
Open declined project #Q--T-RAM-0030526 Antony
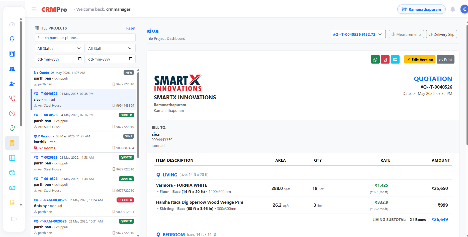84,206
